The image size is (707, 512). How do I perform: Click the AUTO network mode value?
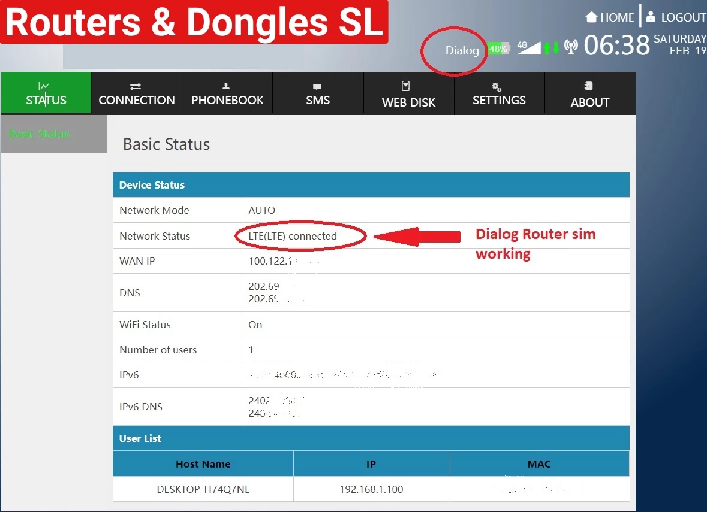click(x=261, y=210)
